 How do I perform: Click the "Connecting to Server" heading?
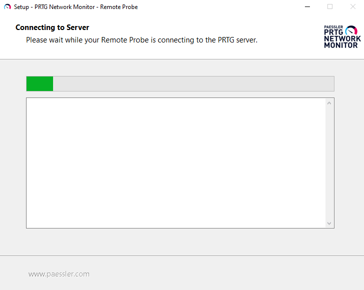pyautogui.click(x=52, y=27)
